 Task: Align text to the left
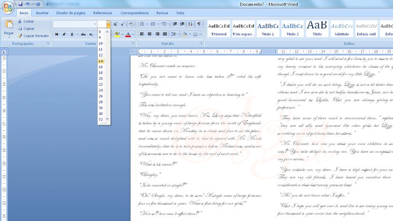[142, 34]
